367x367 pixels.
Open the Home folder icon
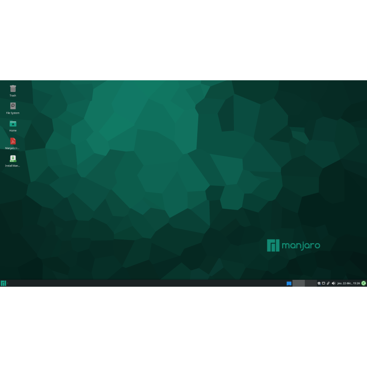pos(12,123)
